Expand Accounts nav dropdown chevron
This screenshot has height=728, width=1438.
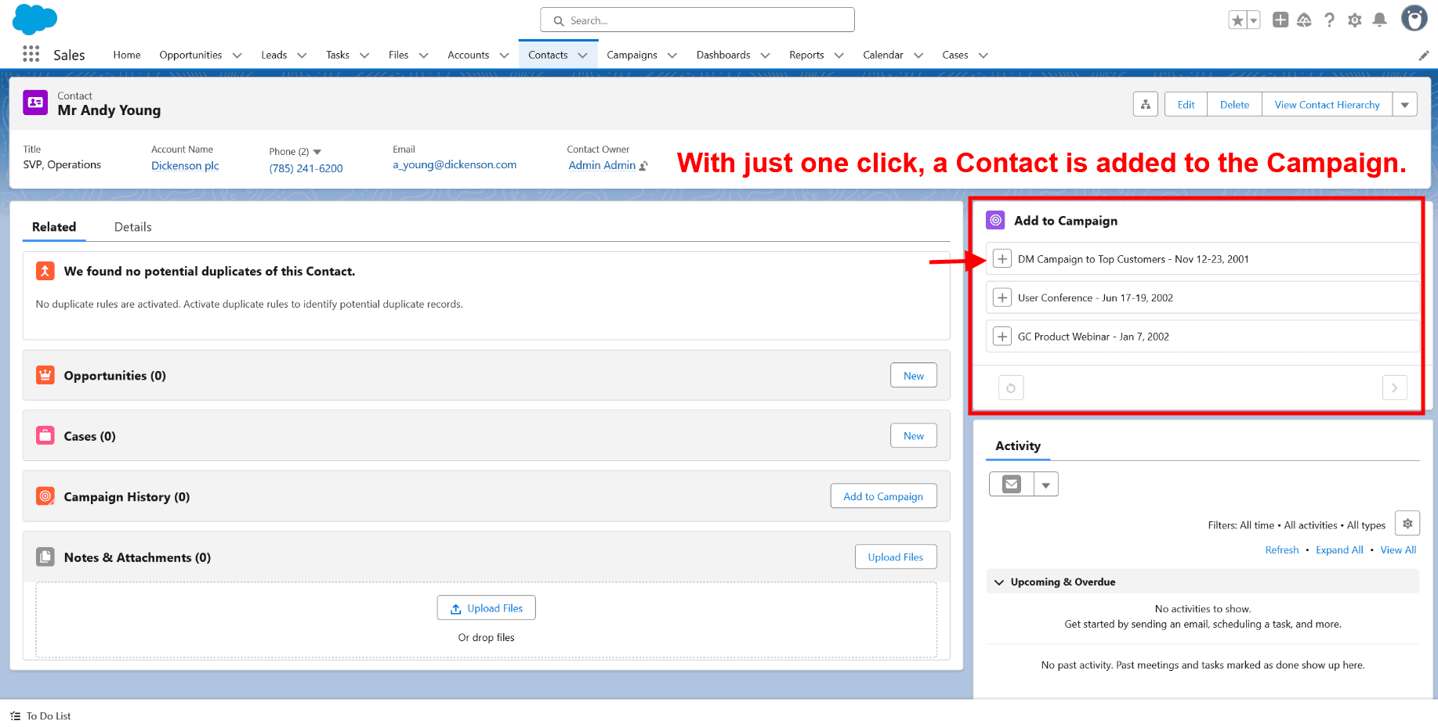tap(504, 56)
